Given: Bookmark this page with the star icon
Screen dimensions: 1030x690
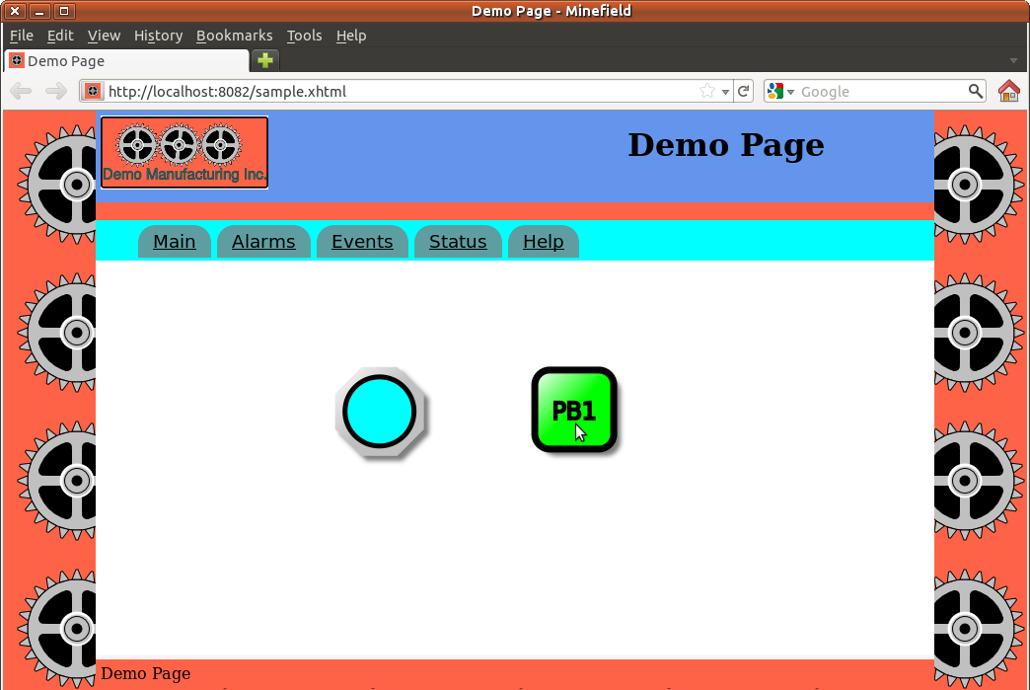Looking at the screenshot, I should click(707, 92).
